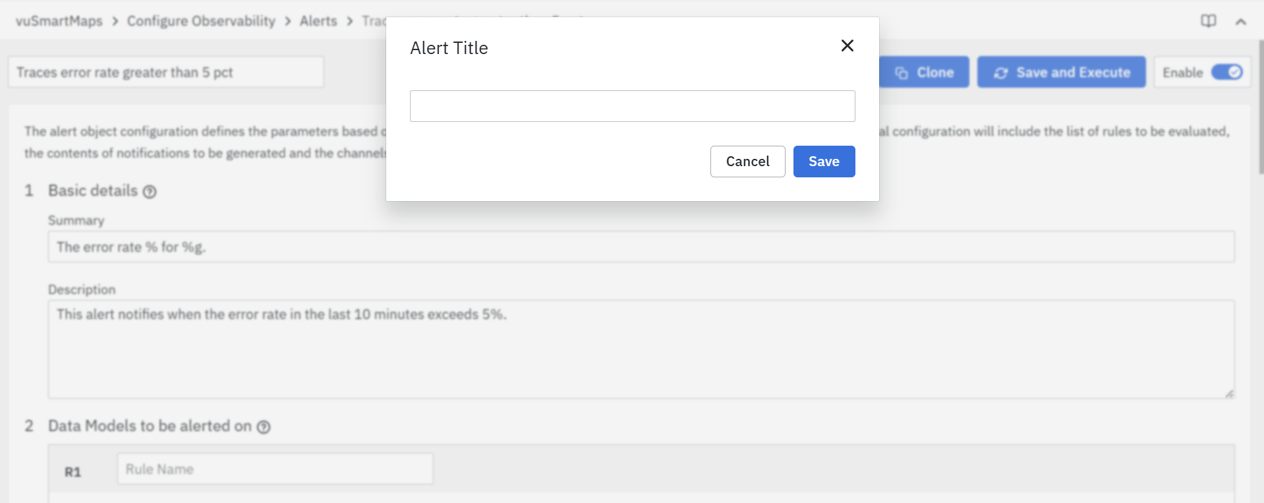Click the Rule Name field
1264x503 pixels.
(275, 469)
